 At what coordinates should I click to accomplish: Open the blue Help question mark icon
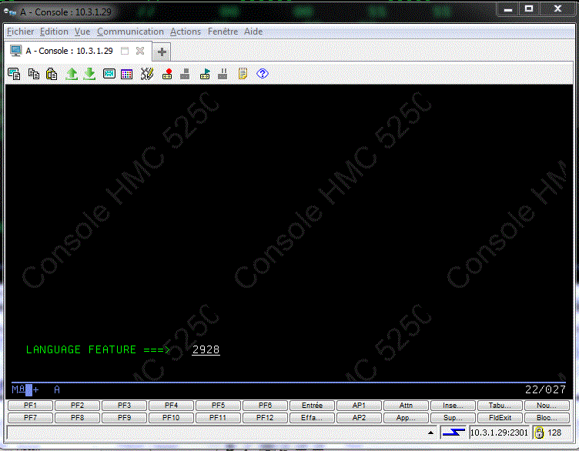[263, 73]
